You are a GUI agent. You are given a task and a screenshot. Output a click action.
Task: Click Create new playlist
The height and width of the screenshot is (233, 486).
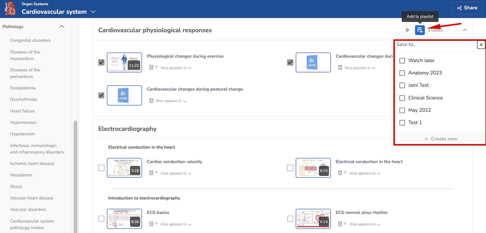coord(441,139)
